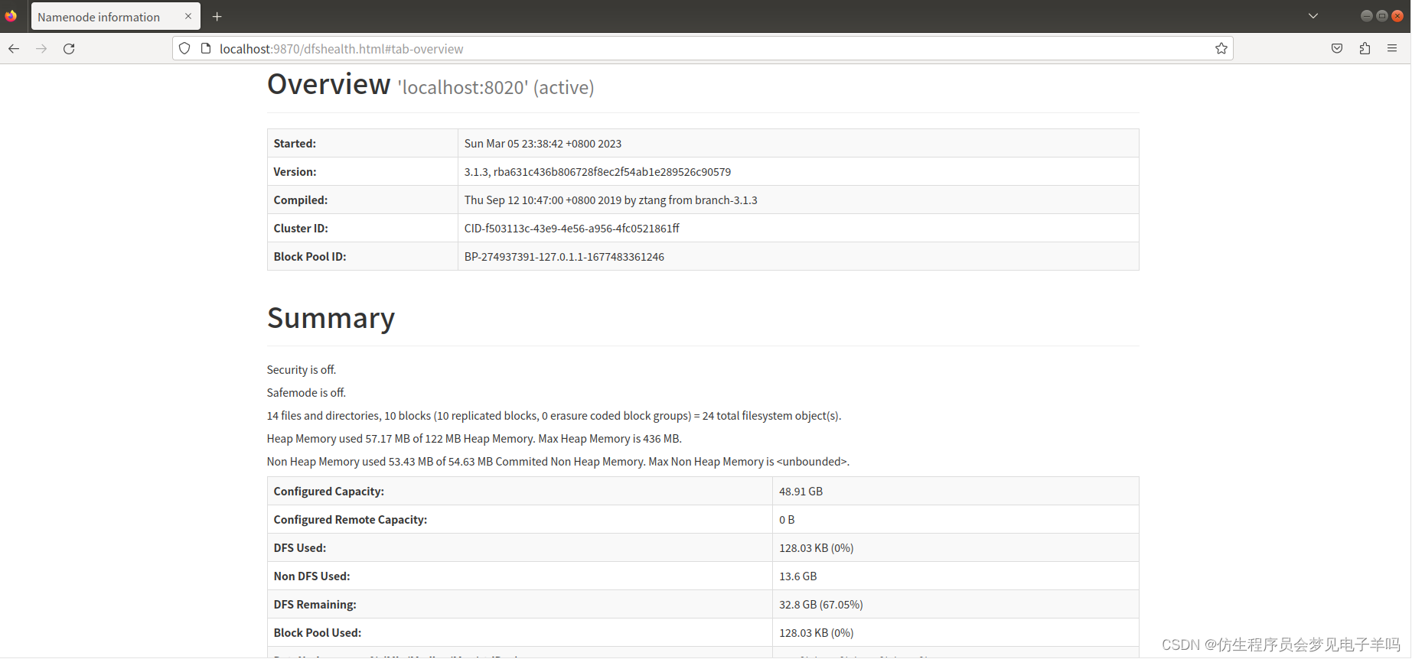Click the Non DFS Used: label
This screenshot has width=1412, height=659.
tap(311, 576)
